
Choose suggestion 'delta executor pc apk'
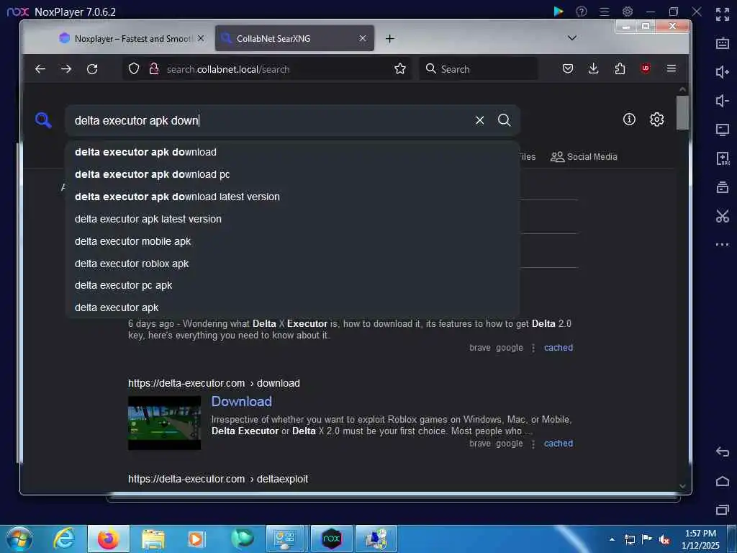[292, 285]
